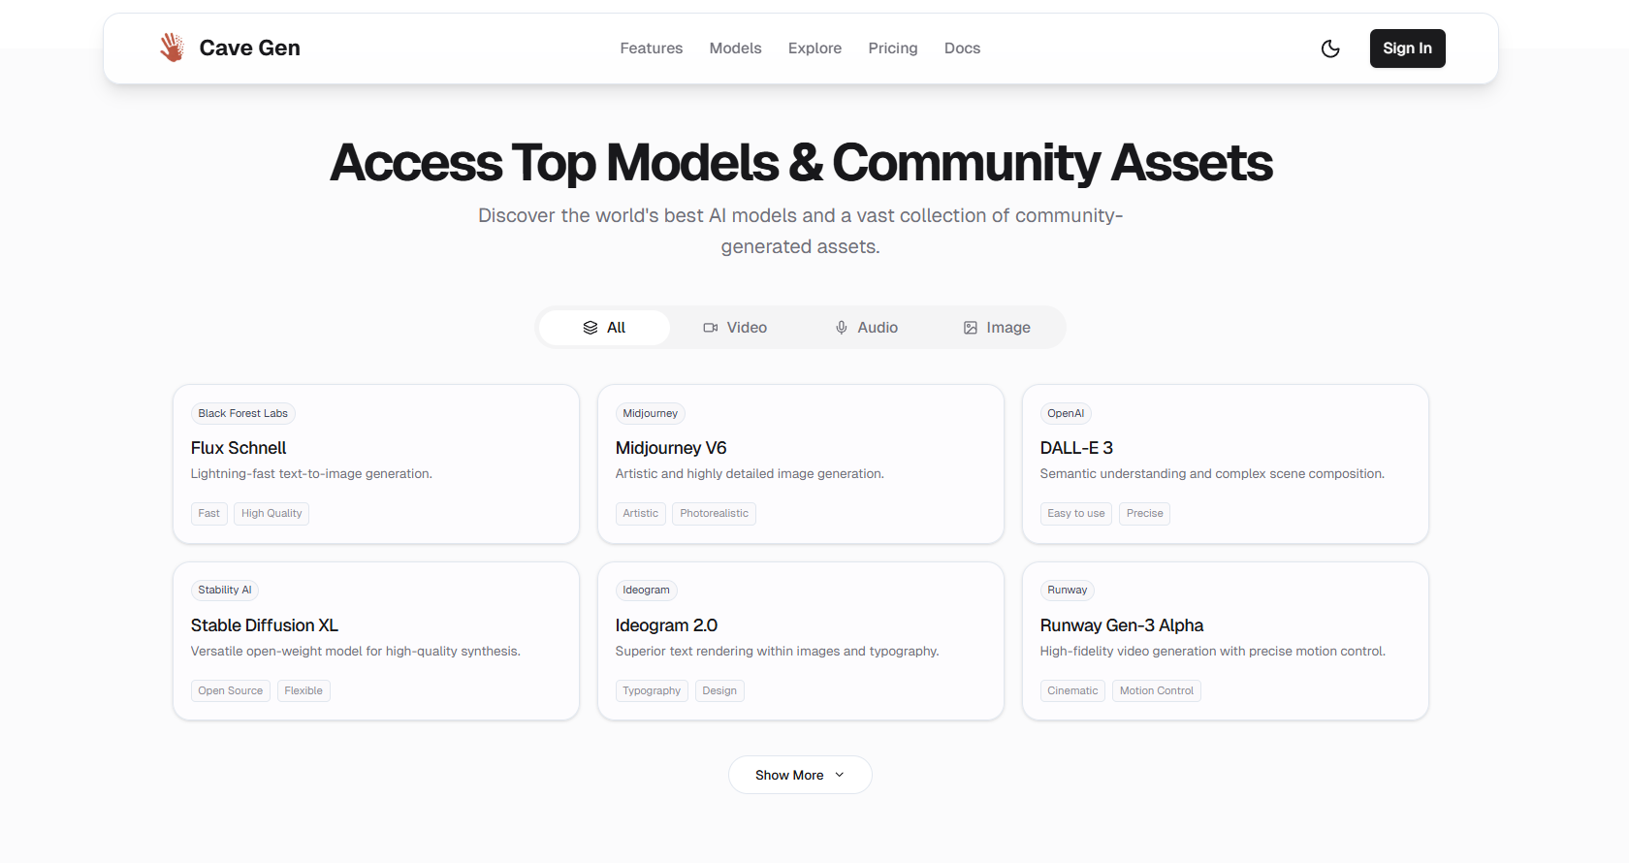Image resolution: width=1629 pixels, height=863 pixels.
Task: Click the Show More button label
Action: coord(789,775)
